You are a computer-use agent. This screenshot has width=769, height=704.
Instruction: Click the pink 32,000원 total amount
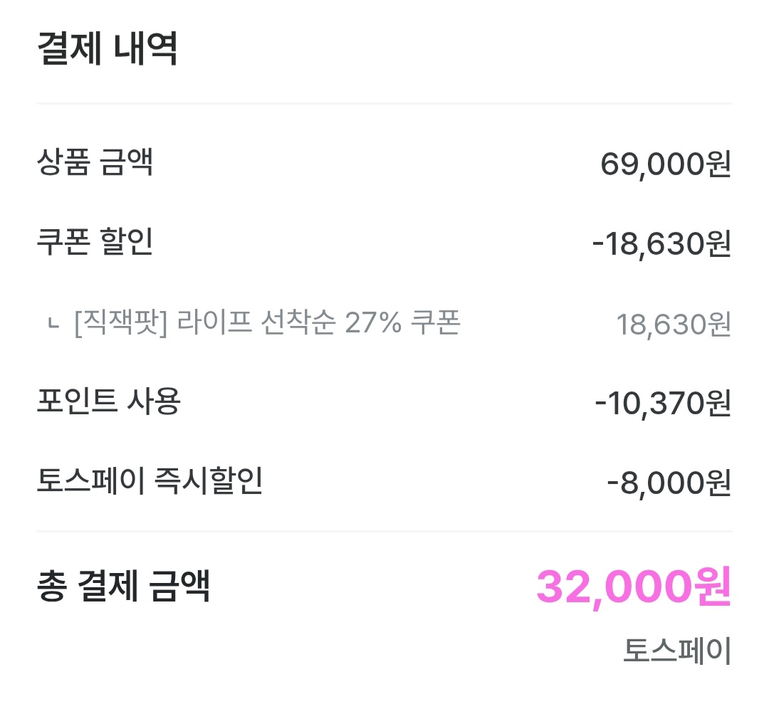point(633,587)
